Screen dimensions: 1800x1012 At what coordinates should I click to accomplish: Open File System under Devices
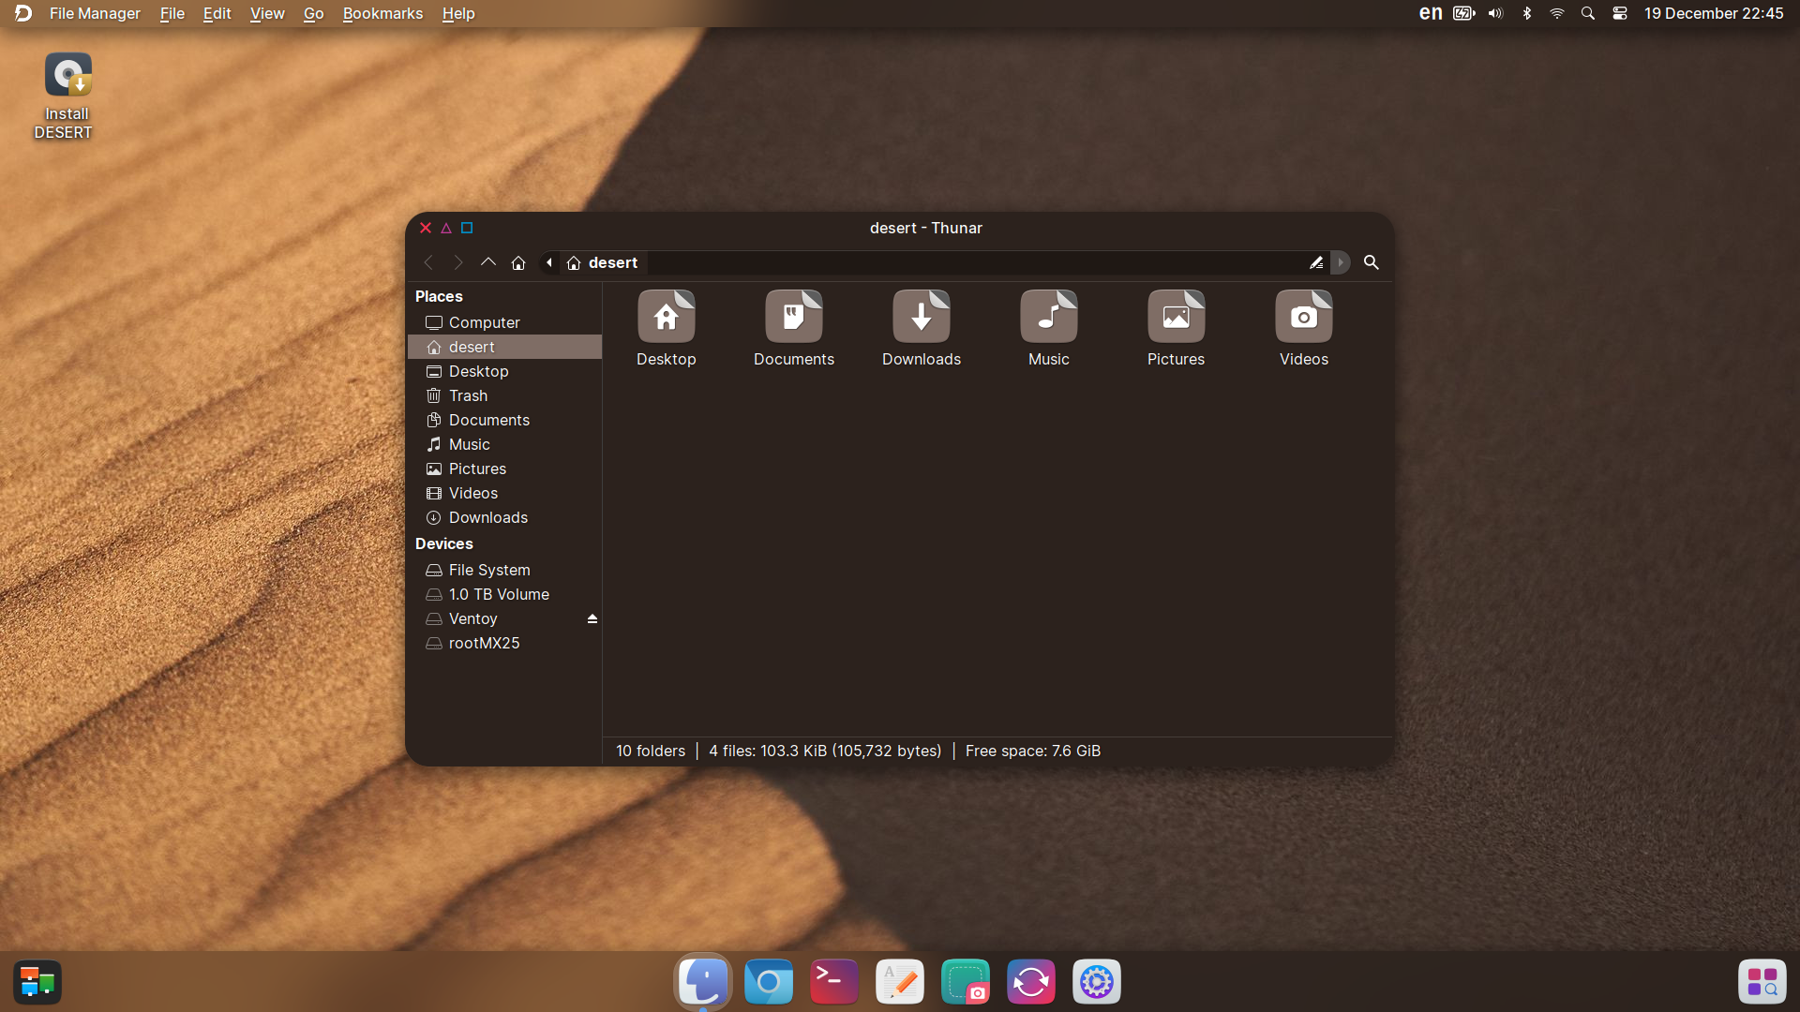pos(488,570)
